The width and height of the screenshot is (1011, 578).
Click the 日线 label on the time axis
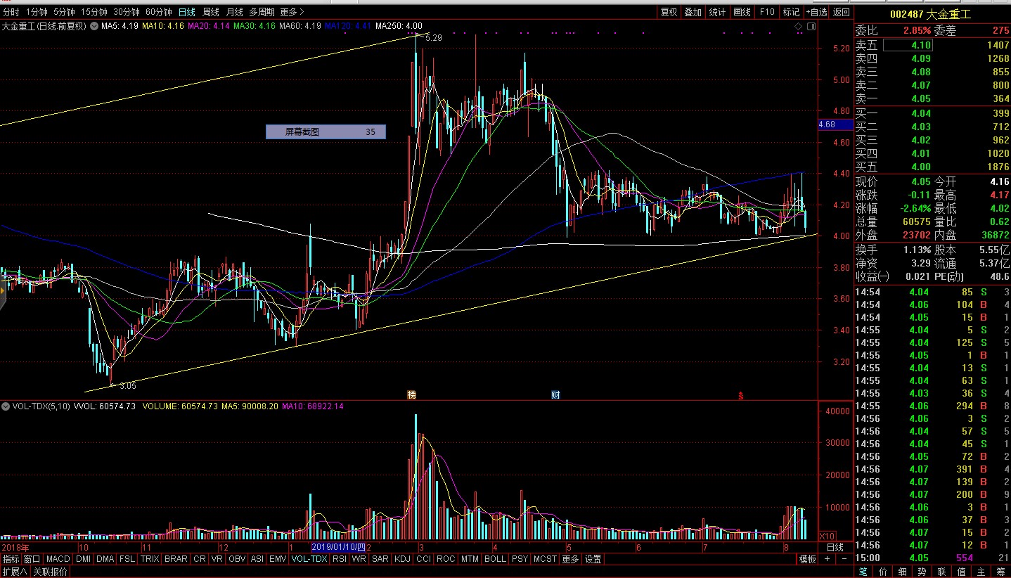pyautogui.click(x=835, y=547)
